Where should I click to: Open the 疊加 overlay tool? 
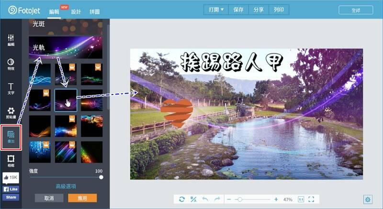pyautogui.click(x=11, y=137)
